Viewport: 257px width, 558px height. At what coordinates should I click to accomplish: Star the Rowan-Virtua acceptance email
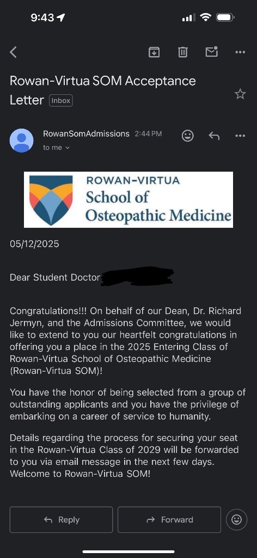pos(240,94)
